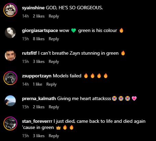The width and height of the screenshot is (156, 141).
Task: Go to rutsfitf's username link
Action: click(x=29, y=53)
